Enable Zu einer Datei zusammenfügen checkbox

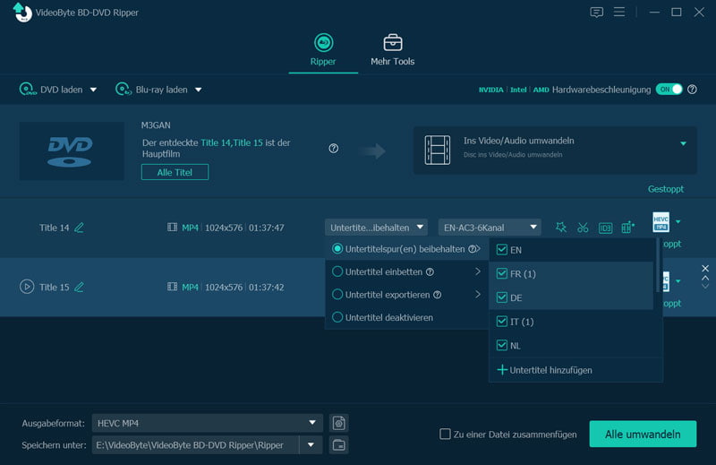pyautogui.click(x=445, y=434)
